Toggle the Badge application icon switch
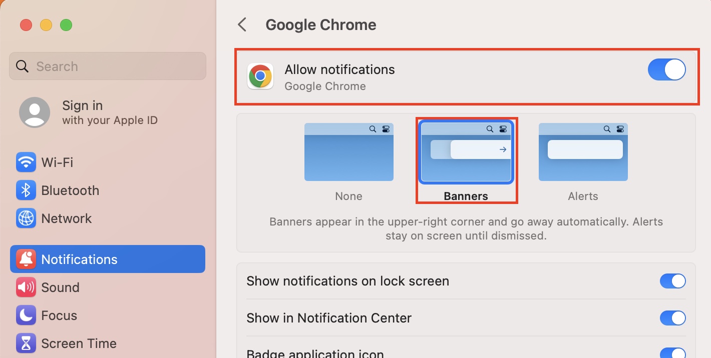This screenshot has height=358, width=711. click(x=672, y=353)
